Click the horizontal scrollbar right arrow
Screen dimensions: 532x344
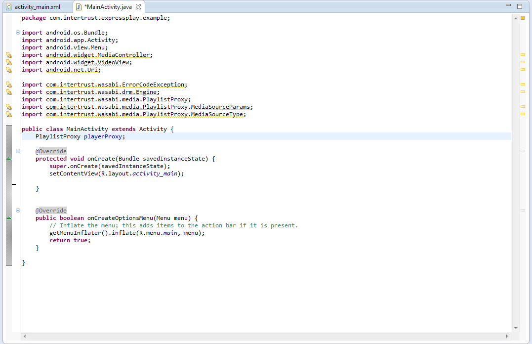pyautogui.click(x=508, y=336)
